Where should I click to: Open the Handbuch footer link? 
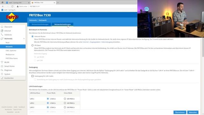[22, 107]
